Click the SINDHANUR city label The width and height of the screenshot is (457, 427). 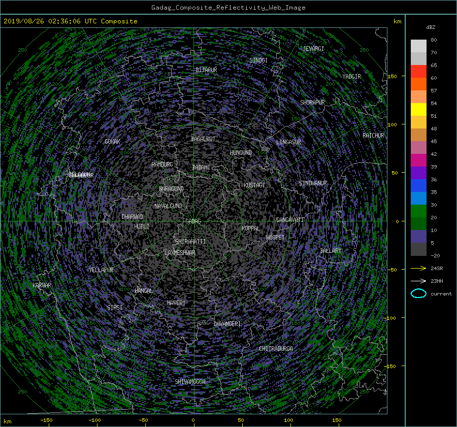313,183
